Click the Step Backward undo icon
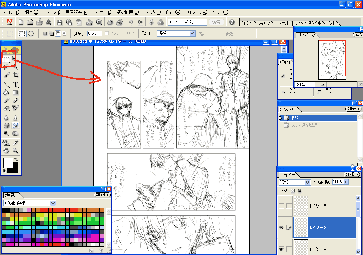363x255 pixels. 131,22
